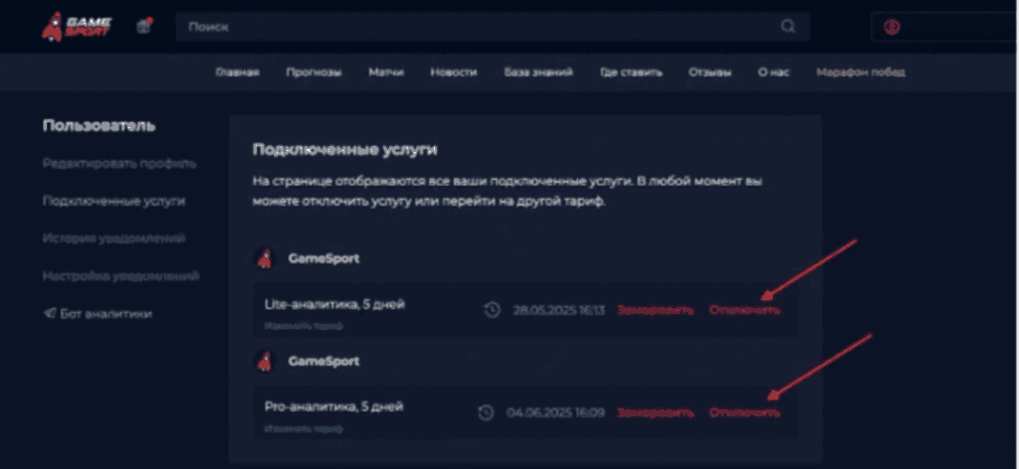
Task: Click Заморозить for Lite-аналитика
Action: pos(655,310)
